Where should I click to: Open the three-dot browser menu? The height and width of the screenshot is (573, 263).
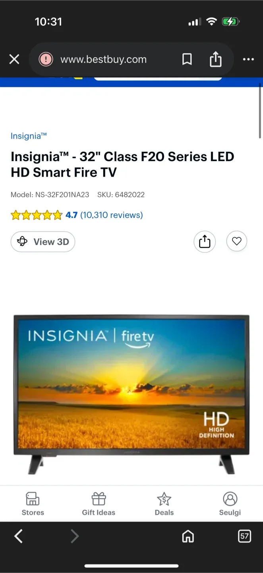(248, 60)
